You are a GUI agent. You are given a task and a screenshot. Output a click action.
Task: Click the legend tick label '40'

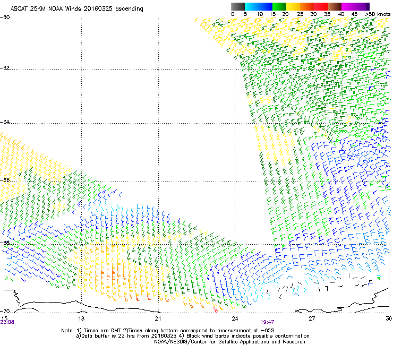[x=341, y=14]
